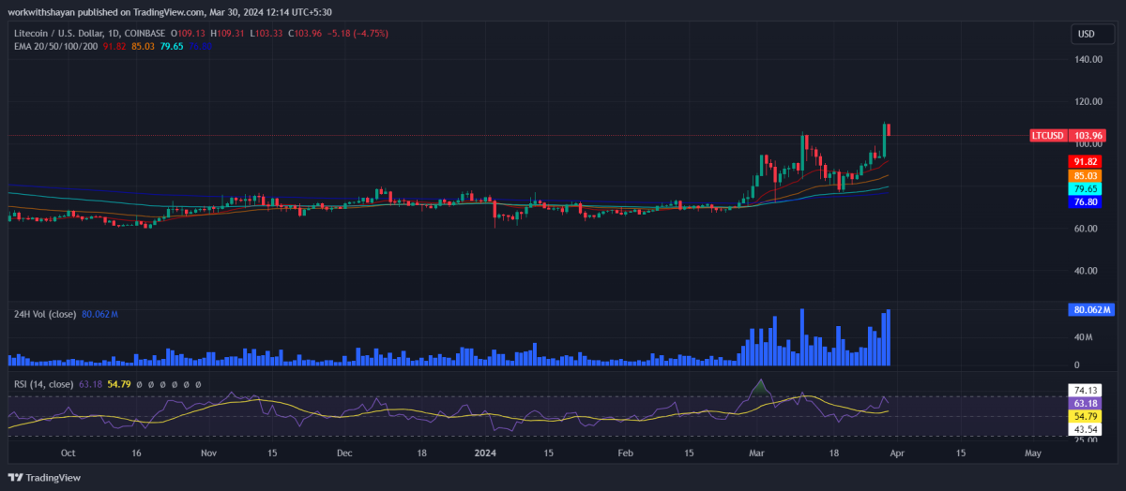
Task: Click the Mar label on time axis
Action: point(758,452)
